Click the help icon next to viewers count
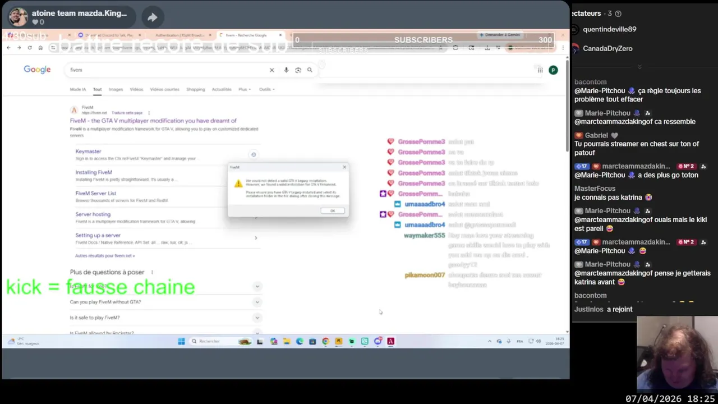The height and width of the screenshot is (404, 718). point(618,13)
